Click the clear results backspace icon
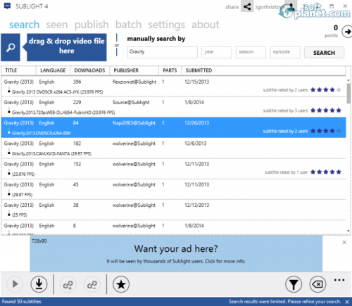The width and height of the screenshot is (352, 306). pos(318,284)
